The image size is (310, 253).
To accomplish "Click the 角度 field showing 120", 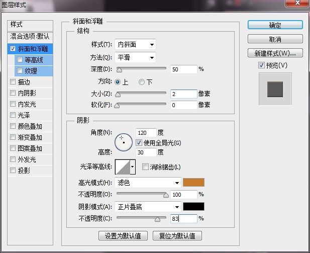I will [146, 133].
